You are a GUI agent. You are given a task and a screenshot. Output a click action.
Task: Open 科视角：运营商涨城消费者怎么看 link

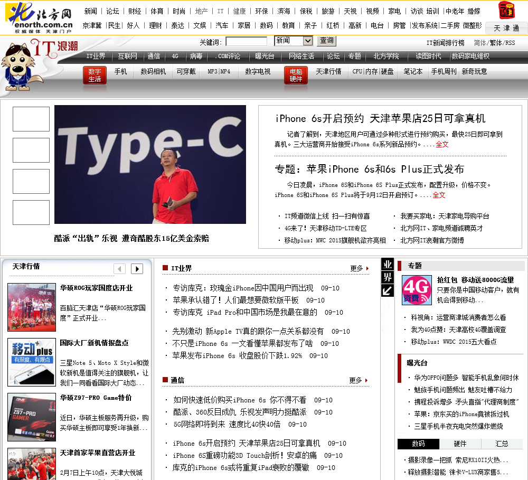click(x=458, y=318)
